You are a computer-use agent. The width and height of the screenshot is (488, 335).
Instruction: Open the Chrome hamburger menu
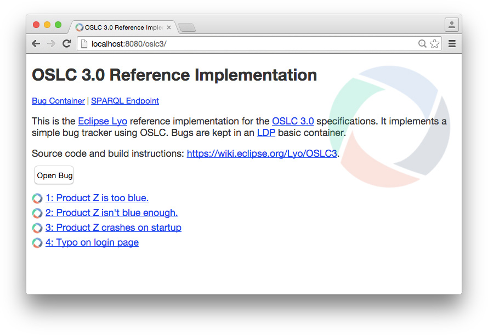(x=452, y=43)
